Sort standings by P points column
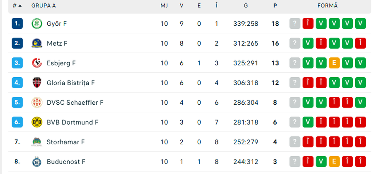Image resolution: width=373 pixels, height=174 pixels. point(275,6)
